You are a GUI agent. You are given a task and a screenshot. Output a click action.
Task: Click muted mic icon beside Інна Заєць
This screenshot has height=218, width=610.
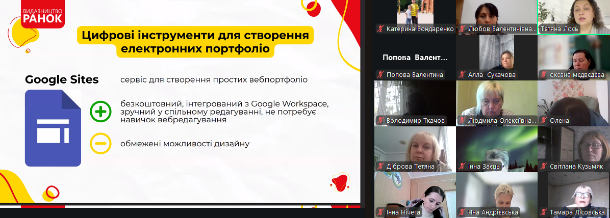click(x=462, y=167)
